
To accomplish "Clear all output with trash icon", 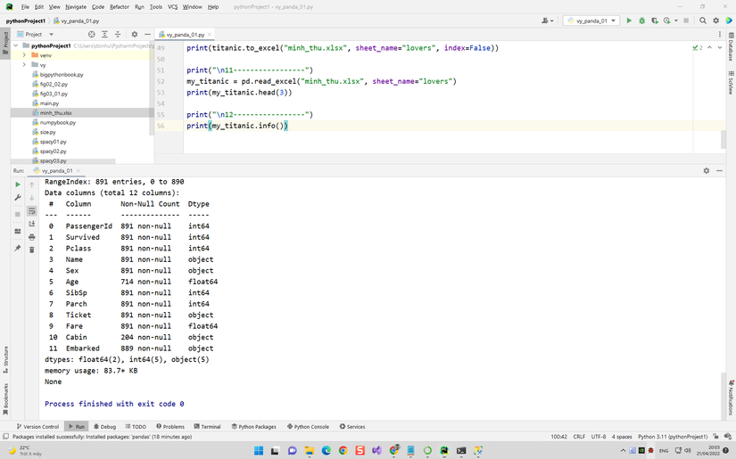I will [32, 250].
